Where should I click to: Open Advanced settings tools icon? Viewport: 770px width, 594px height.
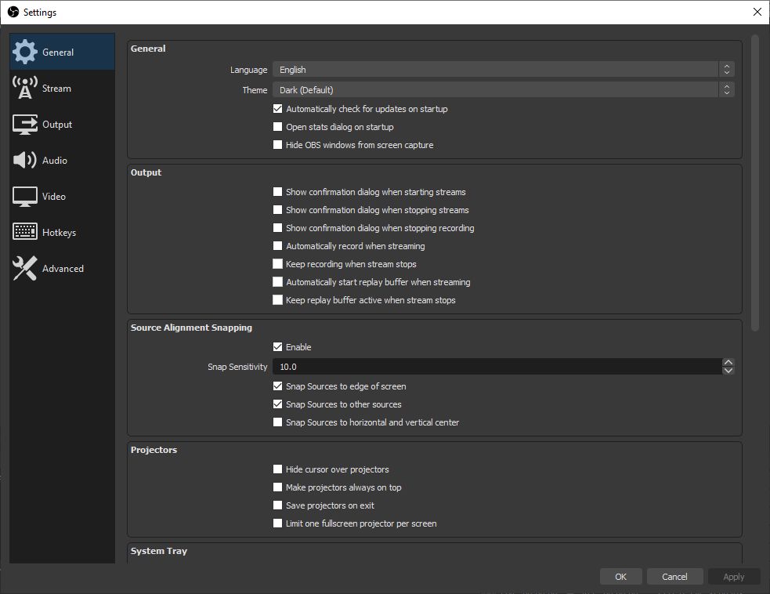tap(25, 268)
